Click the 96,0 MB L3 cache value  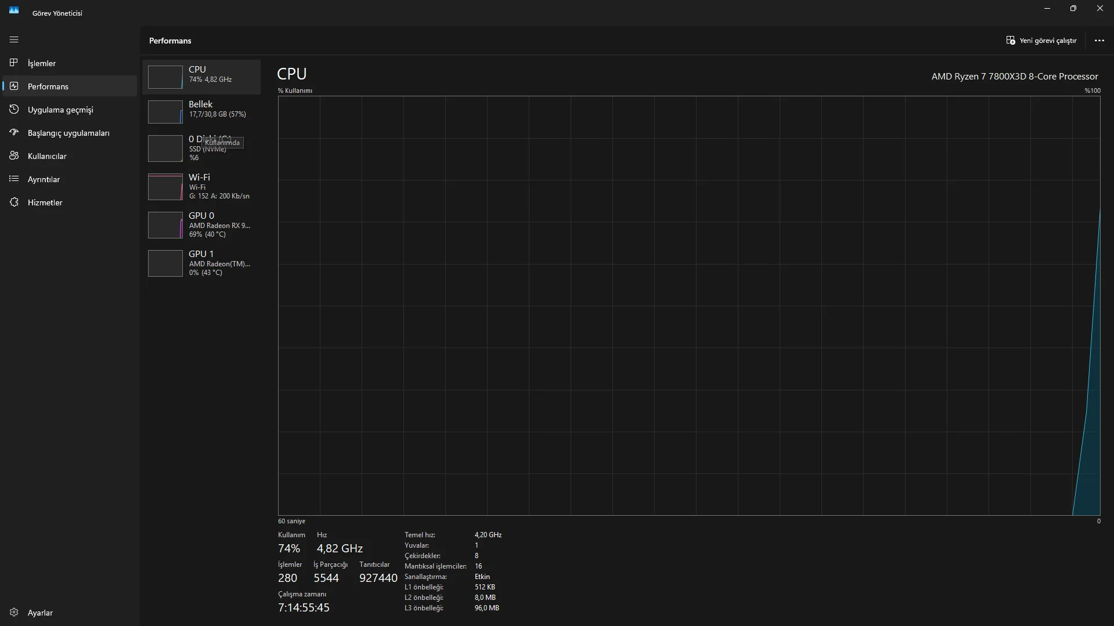[486, 607]
